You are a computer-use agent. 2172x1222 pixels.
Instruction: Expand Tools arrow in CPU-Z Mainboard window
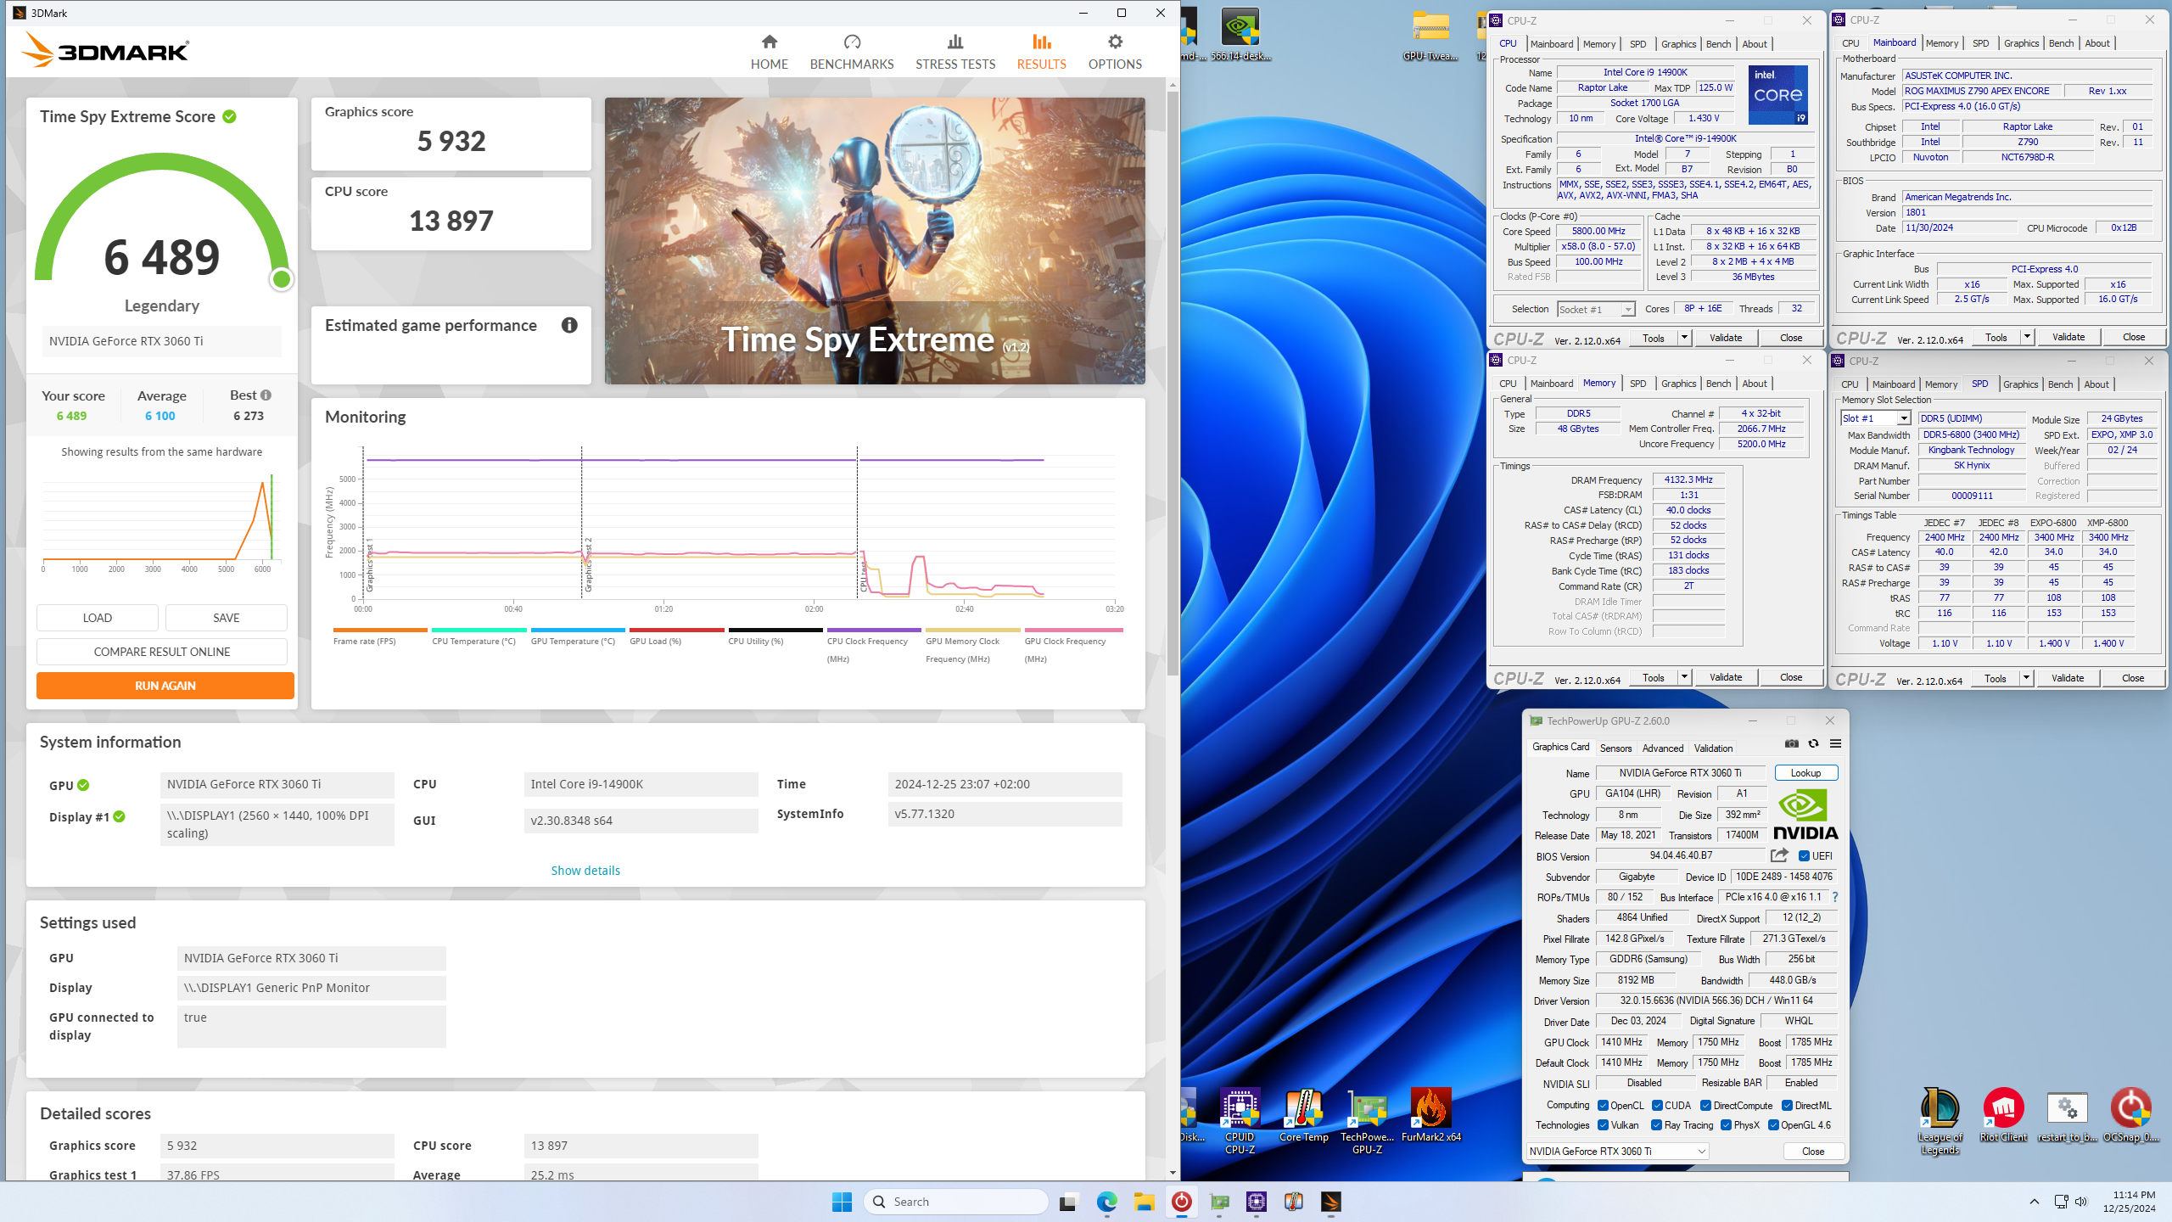pyautogui.click(x=2027, y=337)
